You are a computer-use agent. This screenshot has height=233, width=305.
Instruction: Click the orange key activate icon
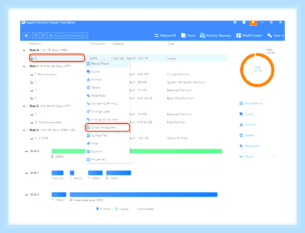click(253, 23)
